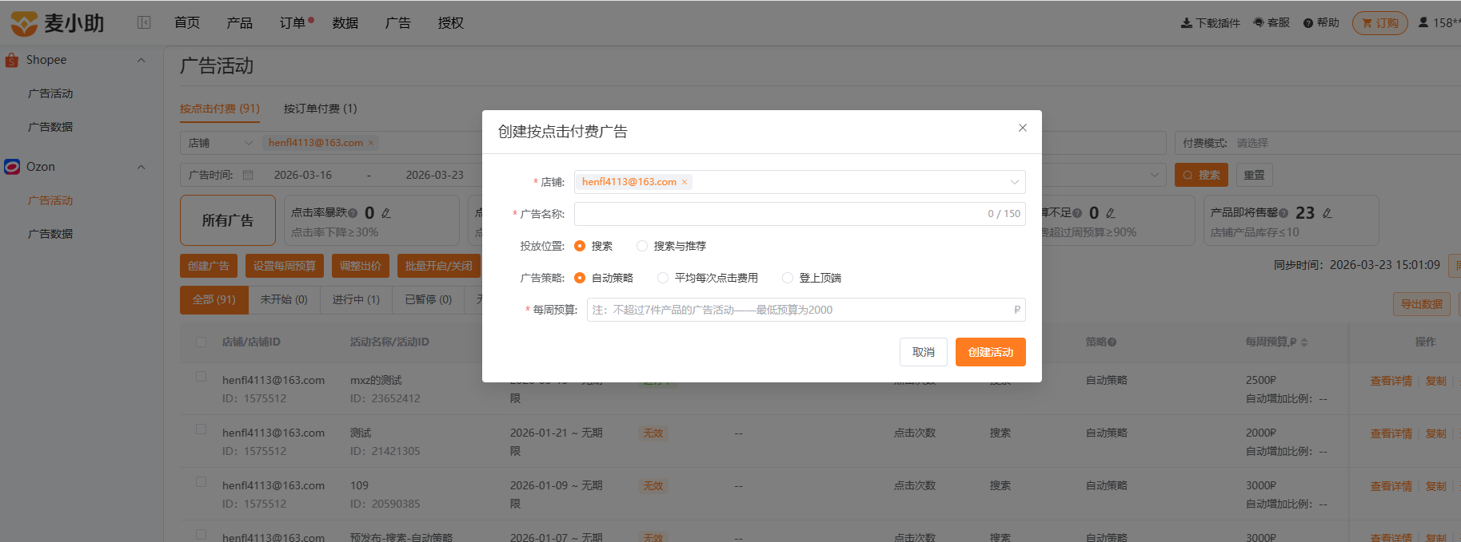Open 帮助 help
The height and width of the screenshot is (542, 1461).
[x=1321, y=23]
